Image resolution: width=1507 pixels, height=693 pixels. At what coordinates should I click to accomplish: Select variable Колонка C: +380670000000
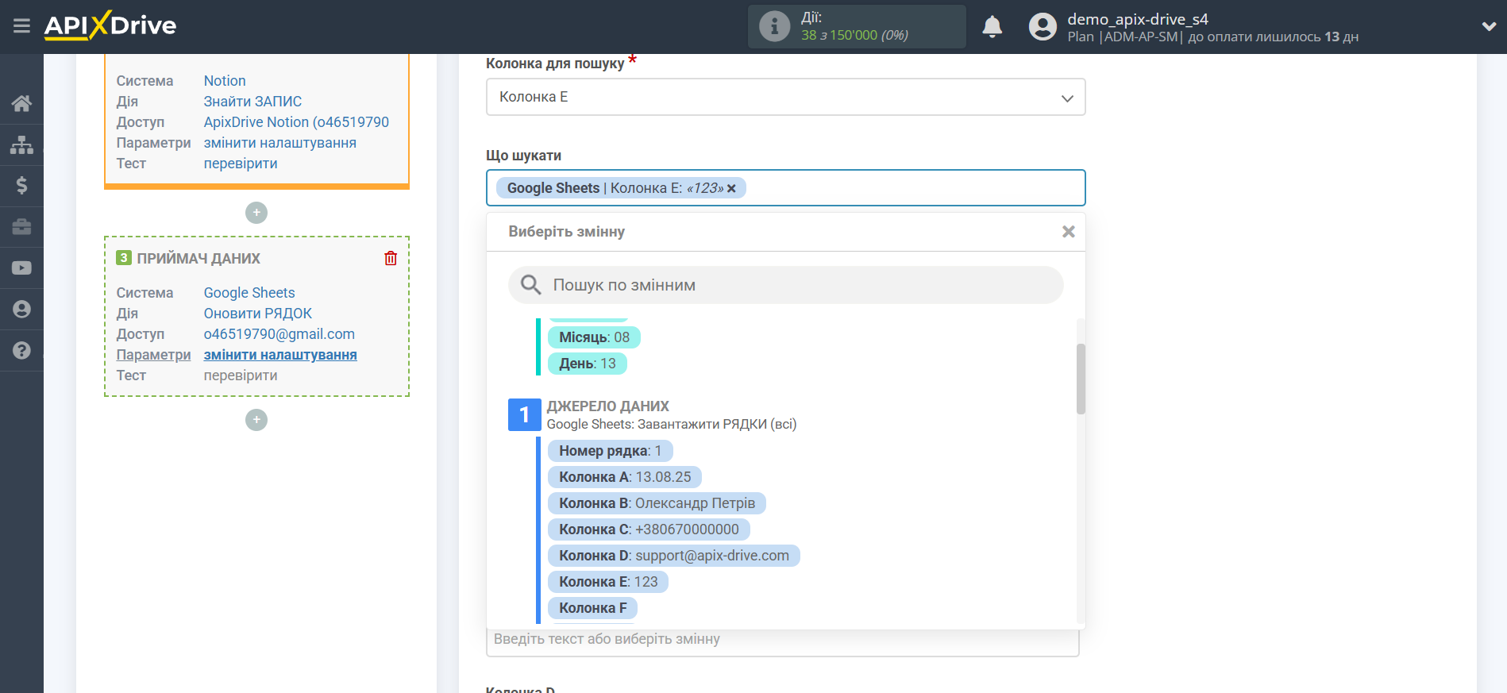649,529
